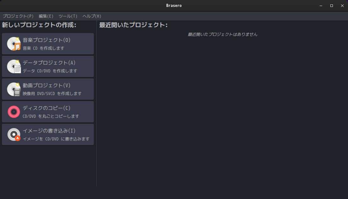
Task: Click the burn image flame disc icon
Action: (x=14, y=134)
